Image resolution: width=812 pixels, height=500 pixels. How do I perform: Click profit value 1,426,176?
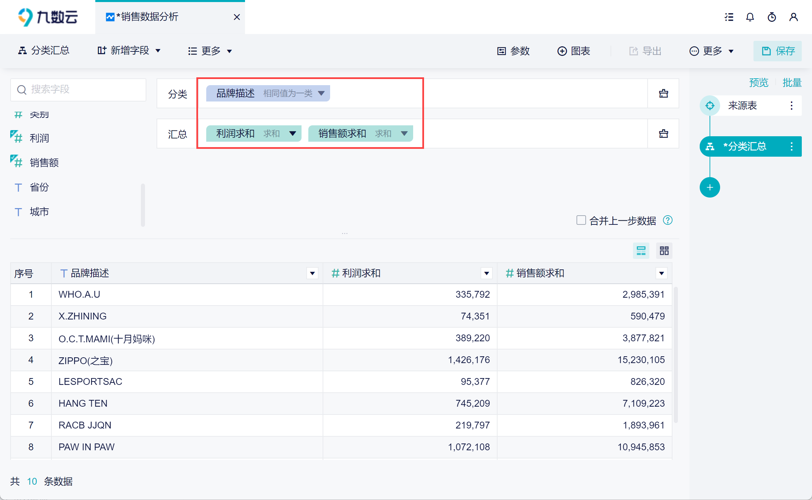tap(469, 360)
